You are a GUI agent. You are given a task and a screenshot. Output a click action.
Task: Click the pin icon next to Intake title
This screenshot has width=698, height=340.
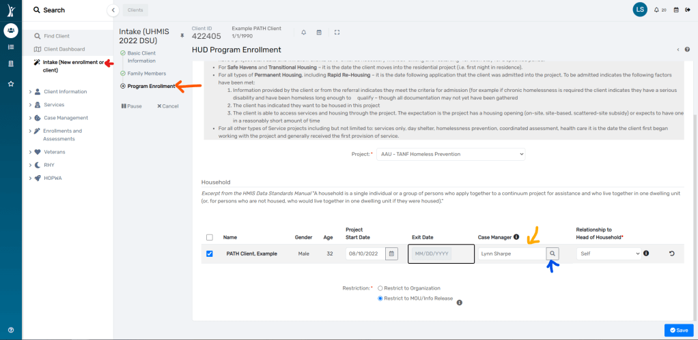[x=182, y=35]
